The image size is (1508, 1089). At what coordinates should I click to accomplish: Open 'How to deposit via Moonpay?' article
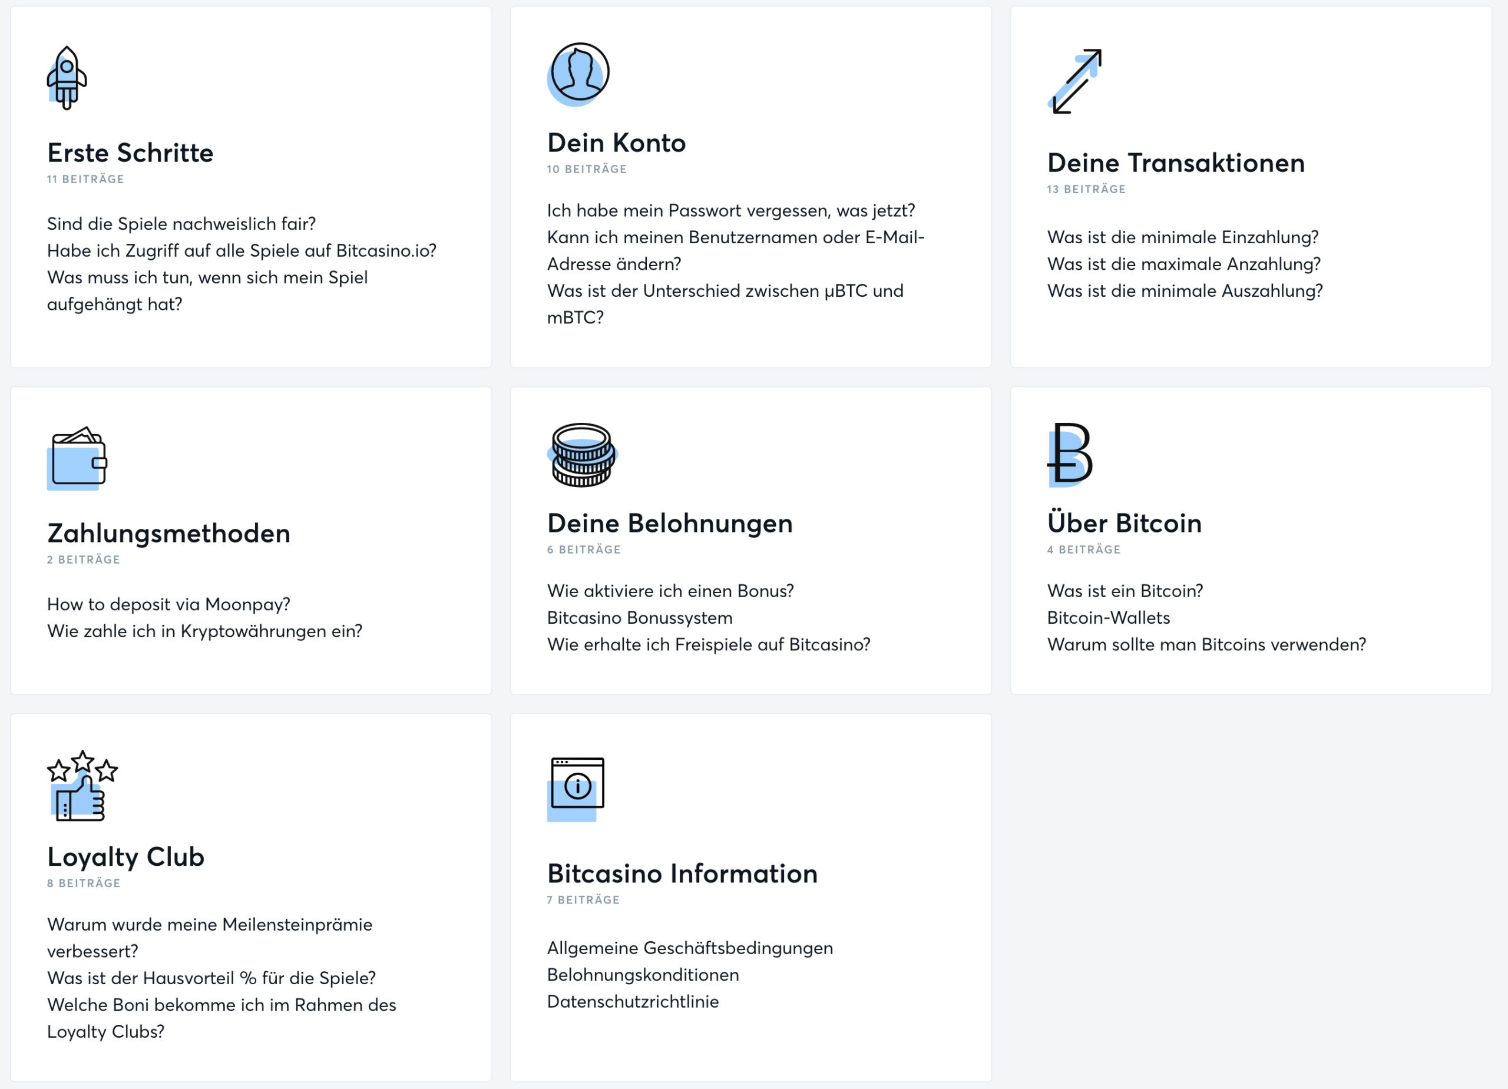tap(168, 604)
